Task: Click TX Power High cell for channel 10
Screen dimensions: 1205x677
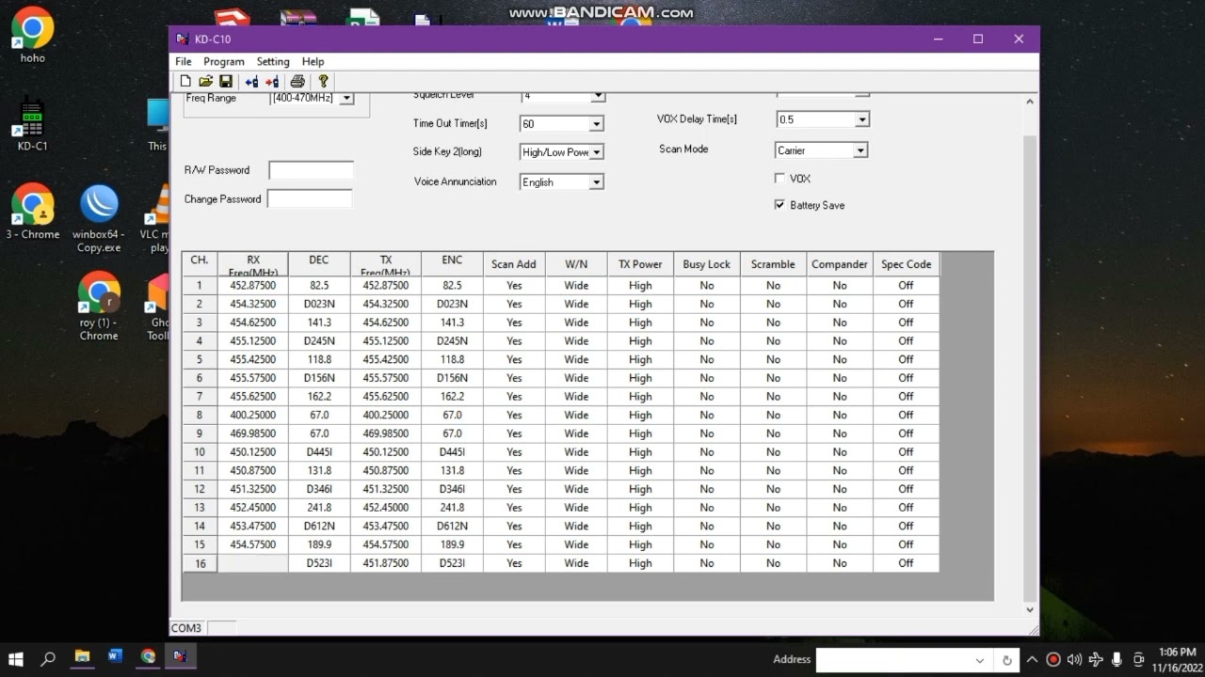Action: click(x=640, y=452)
